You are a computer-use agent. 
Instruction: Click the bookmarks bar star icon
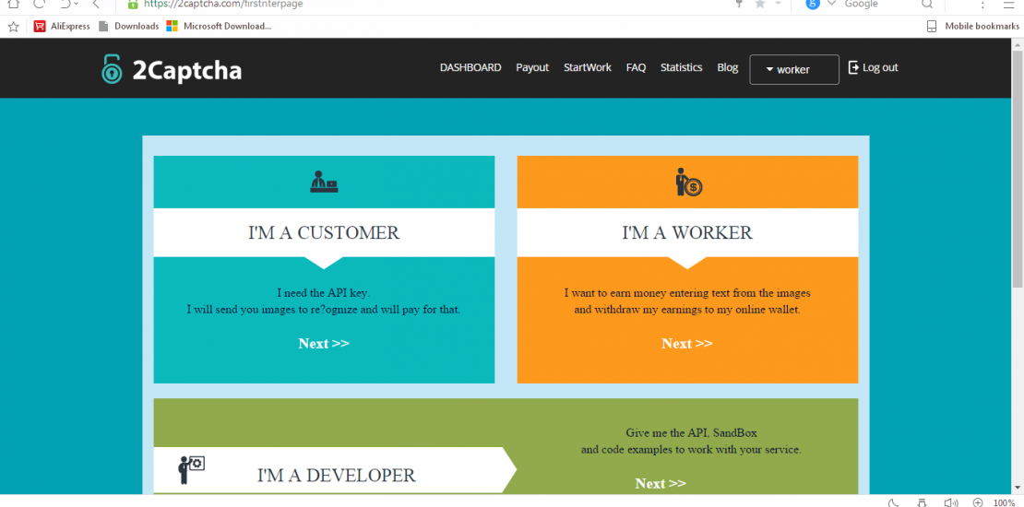[13, 26]
